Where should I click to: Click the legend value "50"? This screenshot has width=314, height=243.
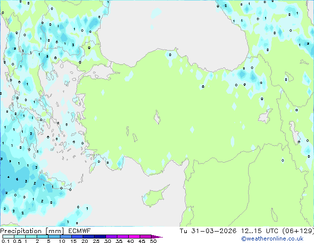[153, 241]
